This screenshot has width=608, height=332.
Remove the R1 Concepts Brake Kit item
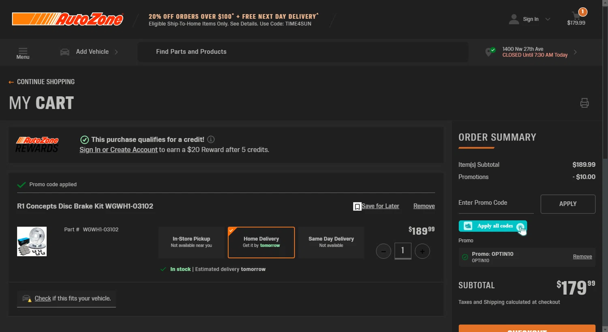click(x=424, y=206)
